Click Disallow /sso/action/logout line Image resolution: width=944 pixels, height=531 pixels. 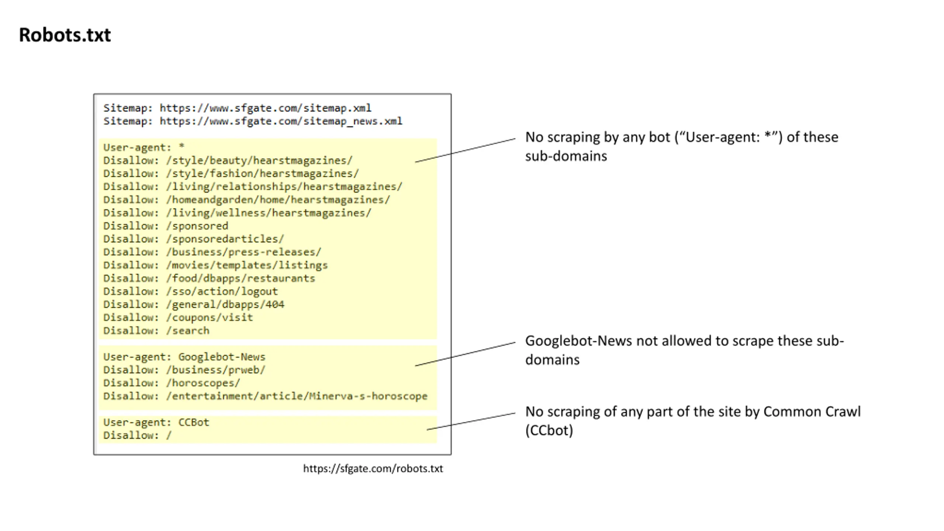tap(190, 291)
